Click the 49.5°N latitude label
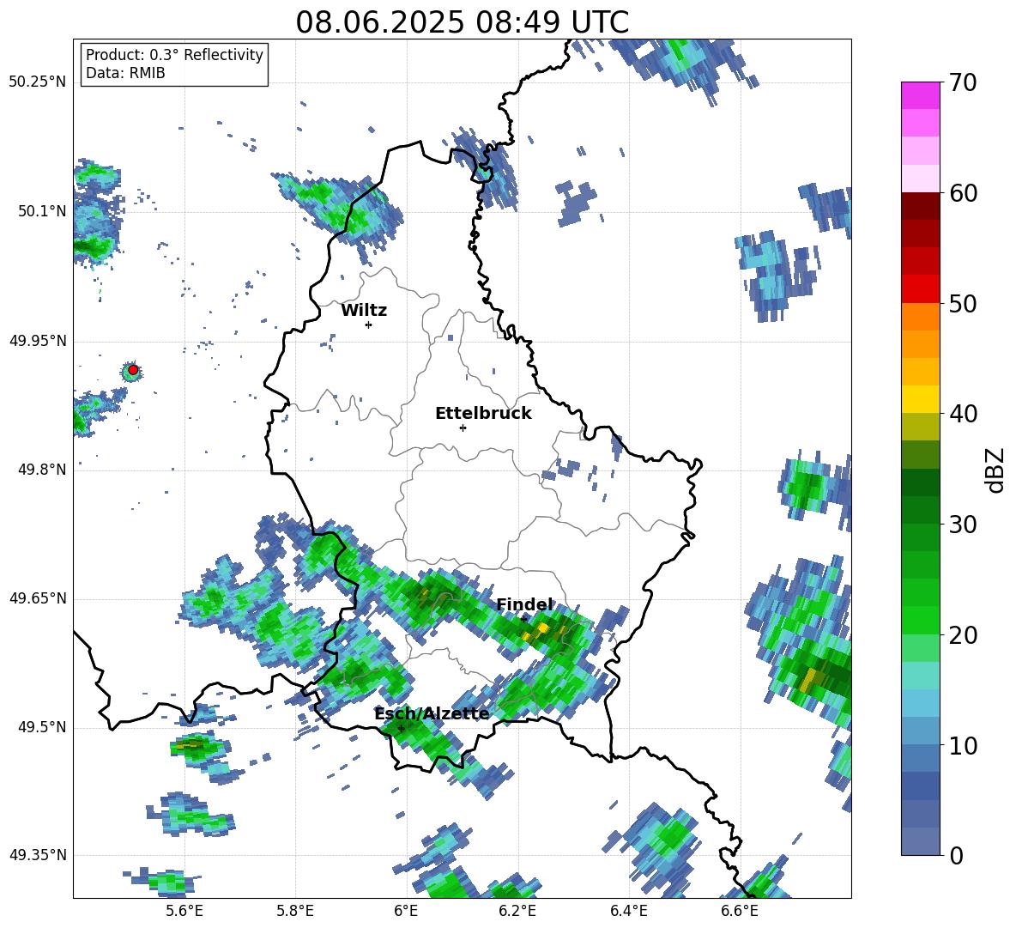Screen dimensions: 1016x928 43,727
